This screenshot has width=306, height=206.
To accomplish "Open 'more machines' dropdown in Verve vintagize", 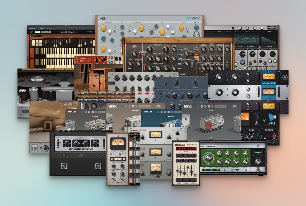I will 145,107.
